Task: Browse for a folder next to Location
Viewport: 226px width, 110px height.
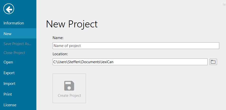Action: coord(213,62)
